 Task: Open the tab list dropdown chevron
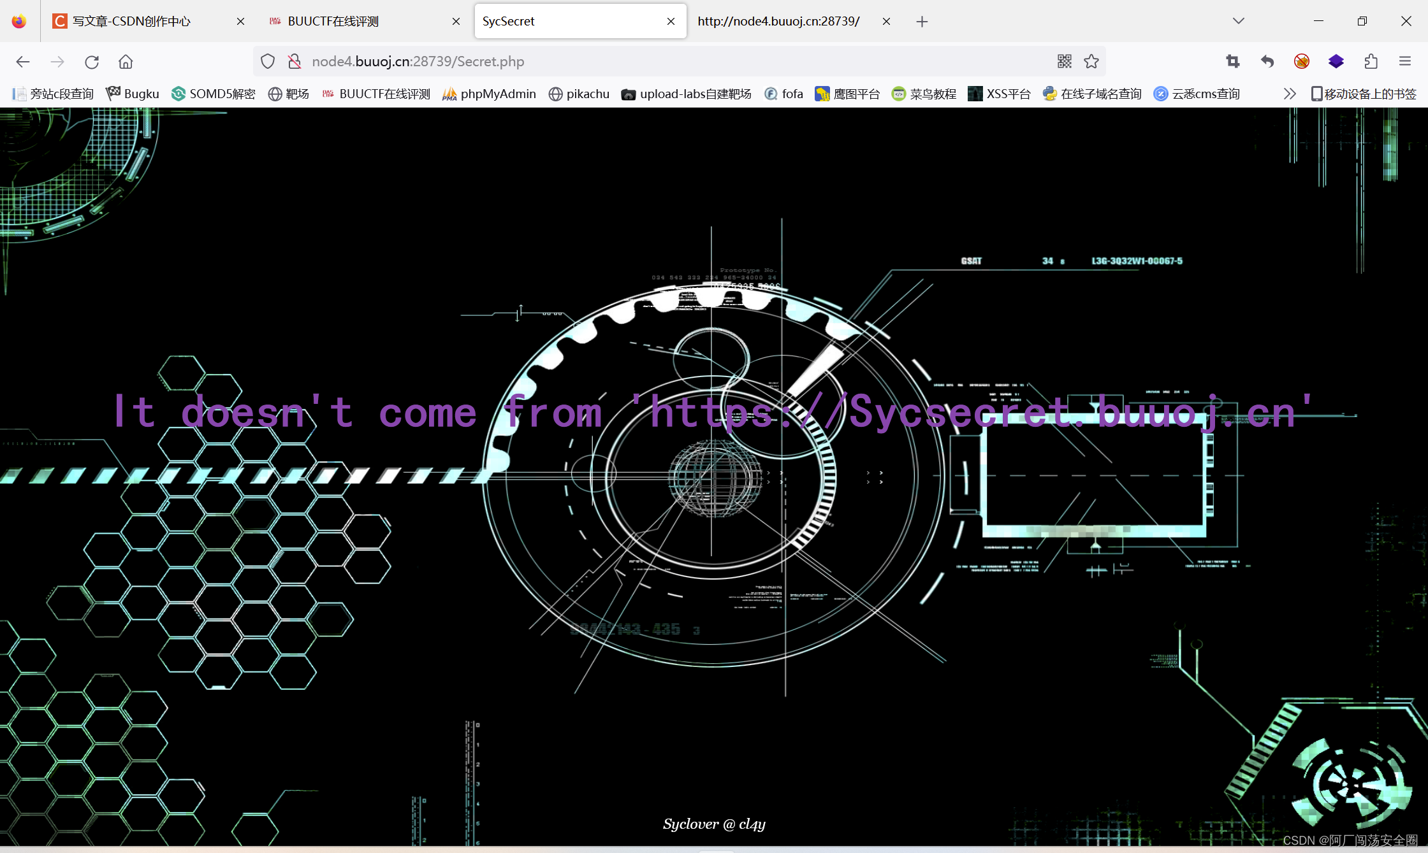coord(1237,21)
